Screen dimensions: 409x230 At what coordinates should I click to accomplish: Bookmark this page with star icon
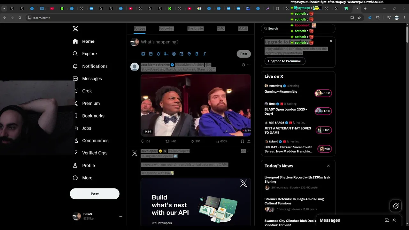[359, 18]
